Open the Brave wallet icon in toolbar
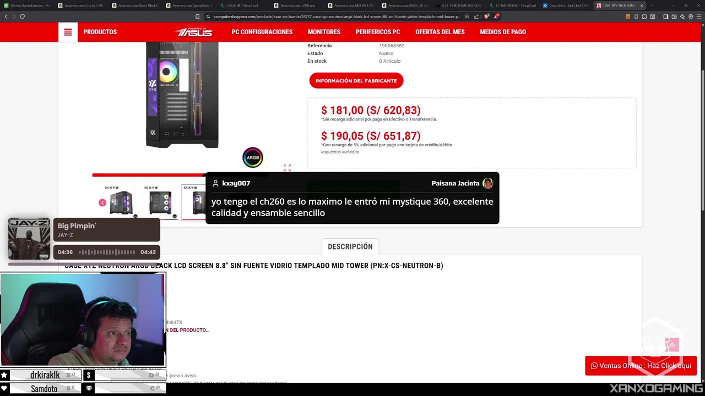The width and height of the screenshot is (705, 396). tap(674, 16)
